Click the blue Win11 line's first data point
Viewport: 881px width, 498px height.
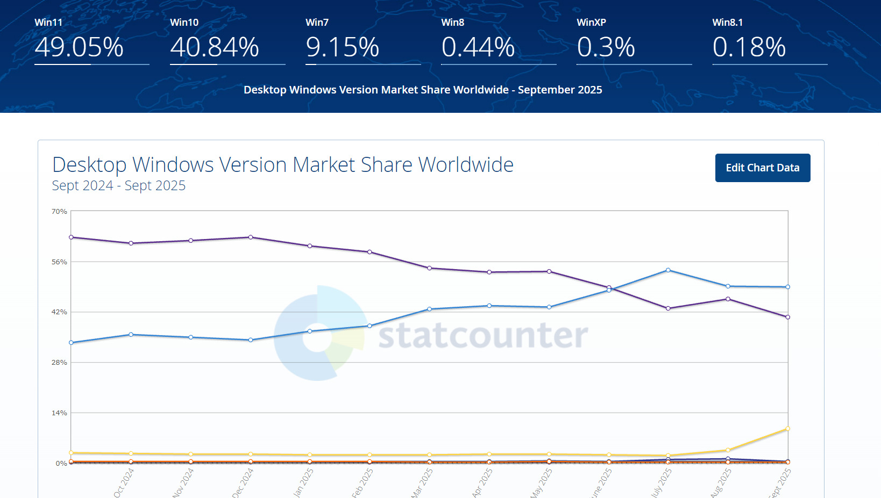(71, 343)
